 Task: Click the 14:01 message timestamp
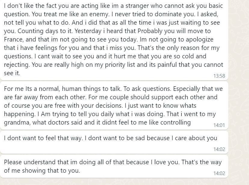click(219, 125)
